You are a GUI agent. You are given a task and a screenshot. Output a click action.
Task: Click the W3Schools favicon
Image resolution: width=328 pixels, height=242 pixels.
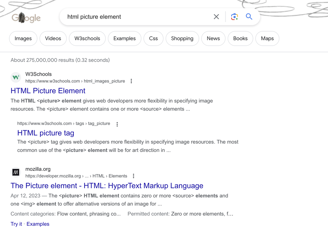click(16, 77)
